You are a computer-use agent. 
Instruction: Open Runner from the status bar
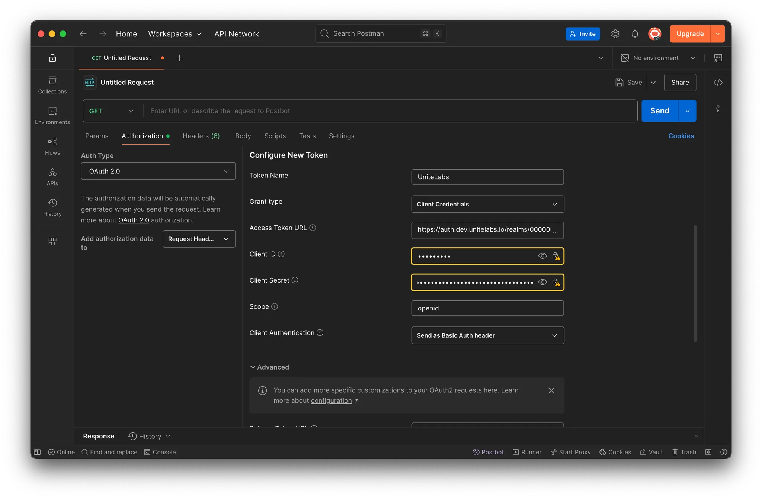(527, 452)
